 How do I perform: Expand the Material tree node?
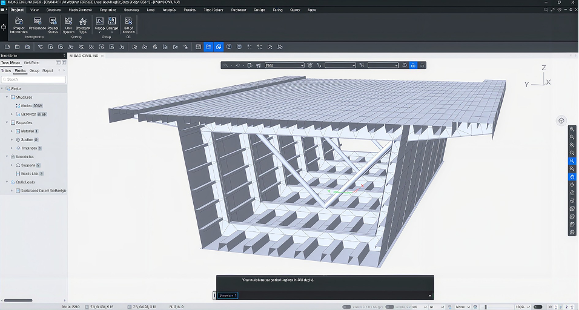coord(12,131)
